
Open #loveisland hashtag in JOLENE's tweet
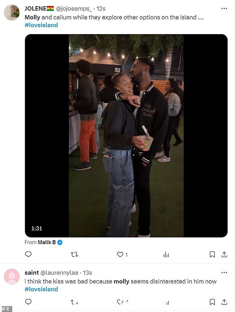tap(42, 25)
